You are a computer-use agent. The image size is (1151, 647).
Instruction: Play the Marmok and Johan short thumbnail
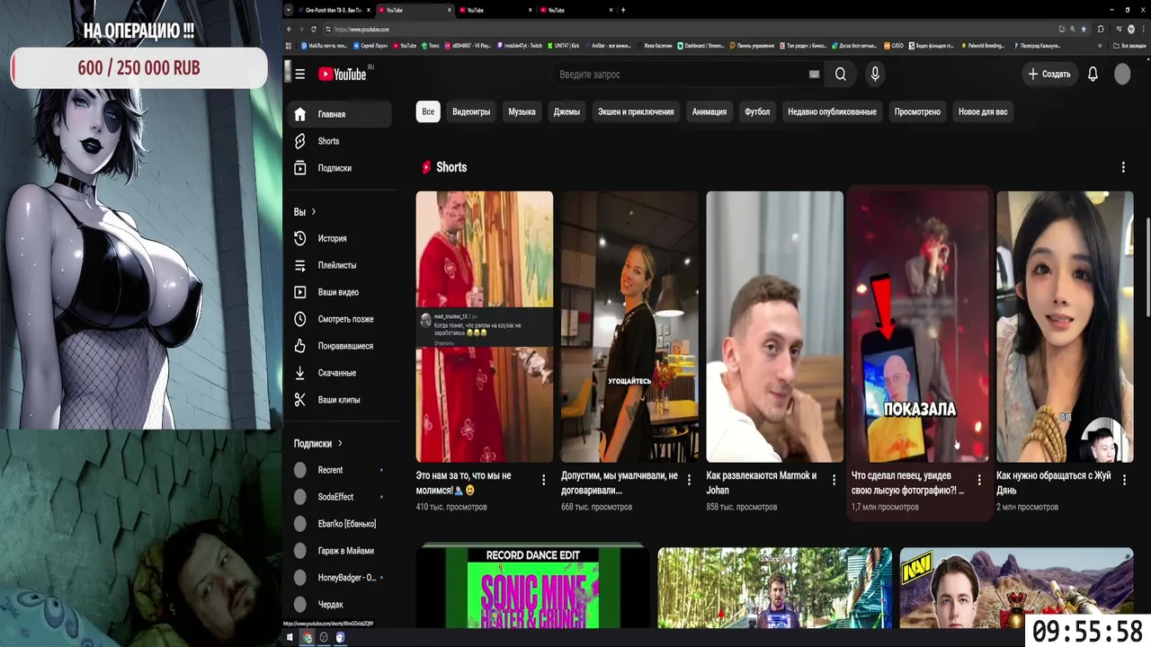(x=774, y=326)
